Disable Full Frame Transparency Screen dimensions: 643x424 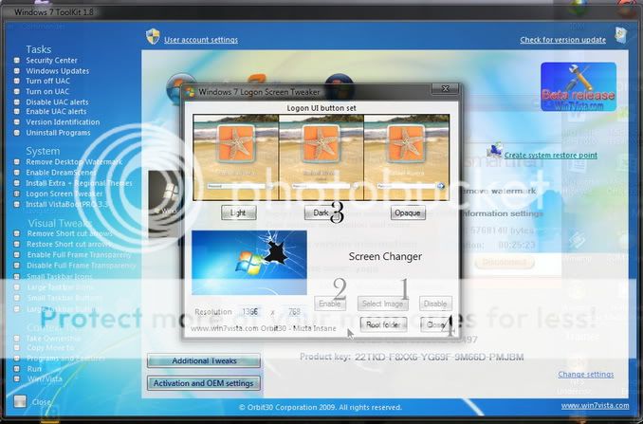click(x=82, y=266)
